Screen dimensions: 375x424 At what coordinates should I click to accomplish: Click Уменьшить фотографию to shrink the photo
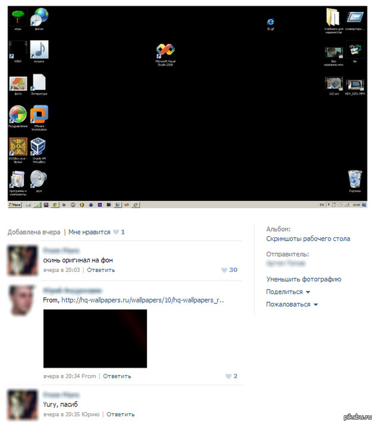point(304,279)
